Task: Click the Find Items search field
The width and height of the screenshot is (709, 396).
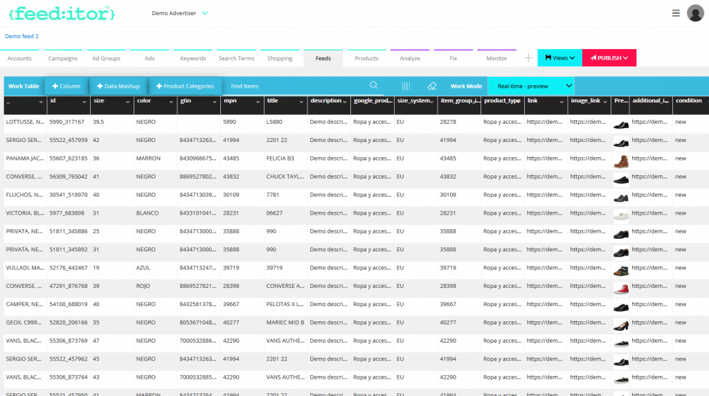Action: tap(291, 86)
